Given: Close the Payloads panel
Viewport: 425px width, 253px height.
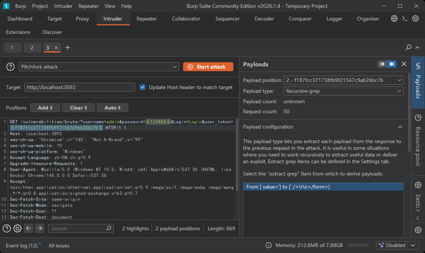Looking at the screenshot, I should [x=404, y=64].
